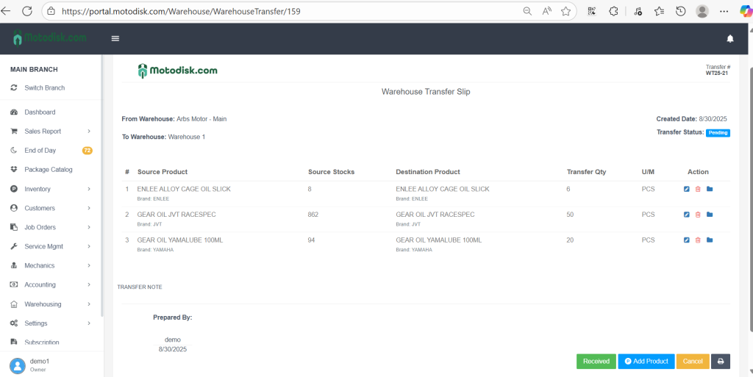
Task: Click the print icon button
Action: coord(721,362)
